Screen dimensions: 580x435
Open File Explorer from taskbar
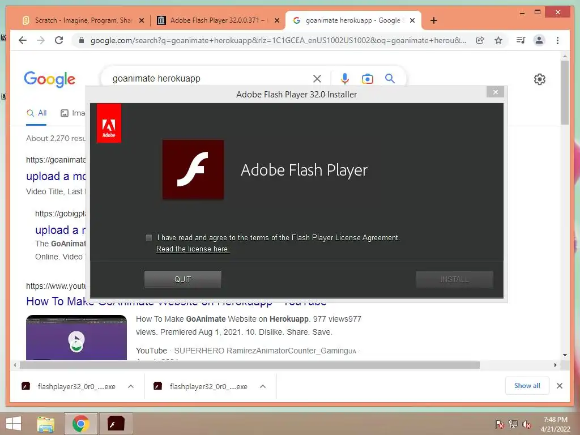tap(46, 424)
